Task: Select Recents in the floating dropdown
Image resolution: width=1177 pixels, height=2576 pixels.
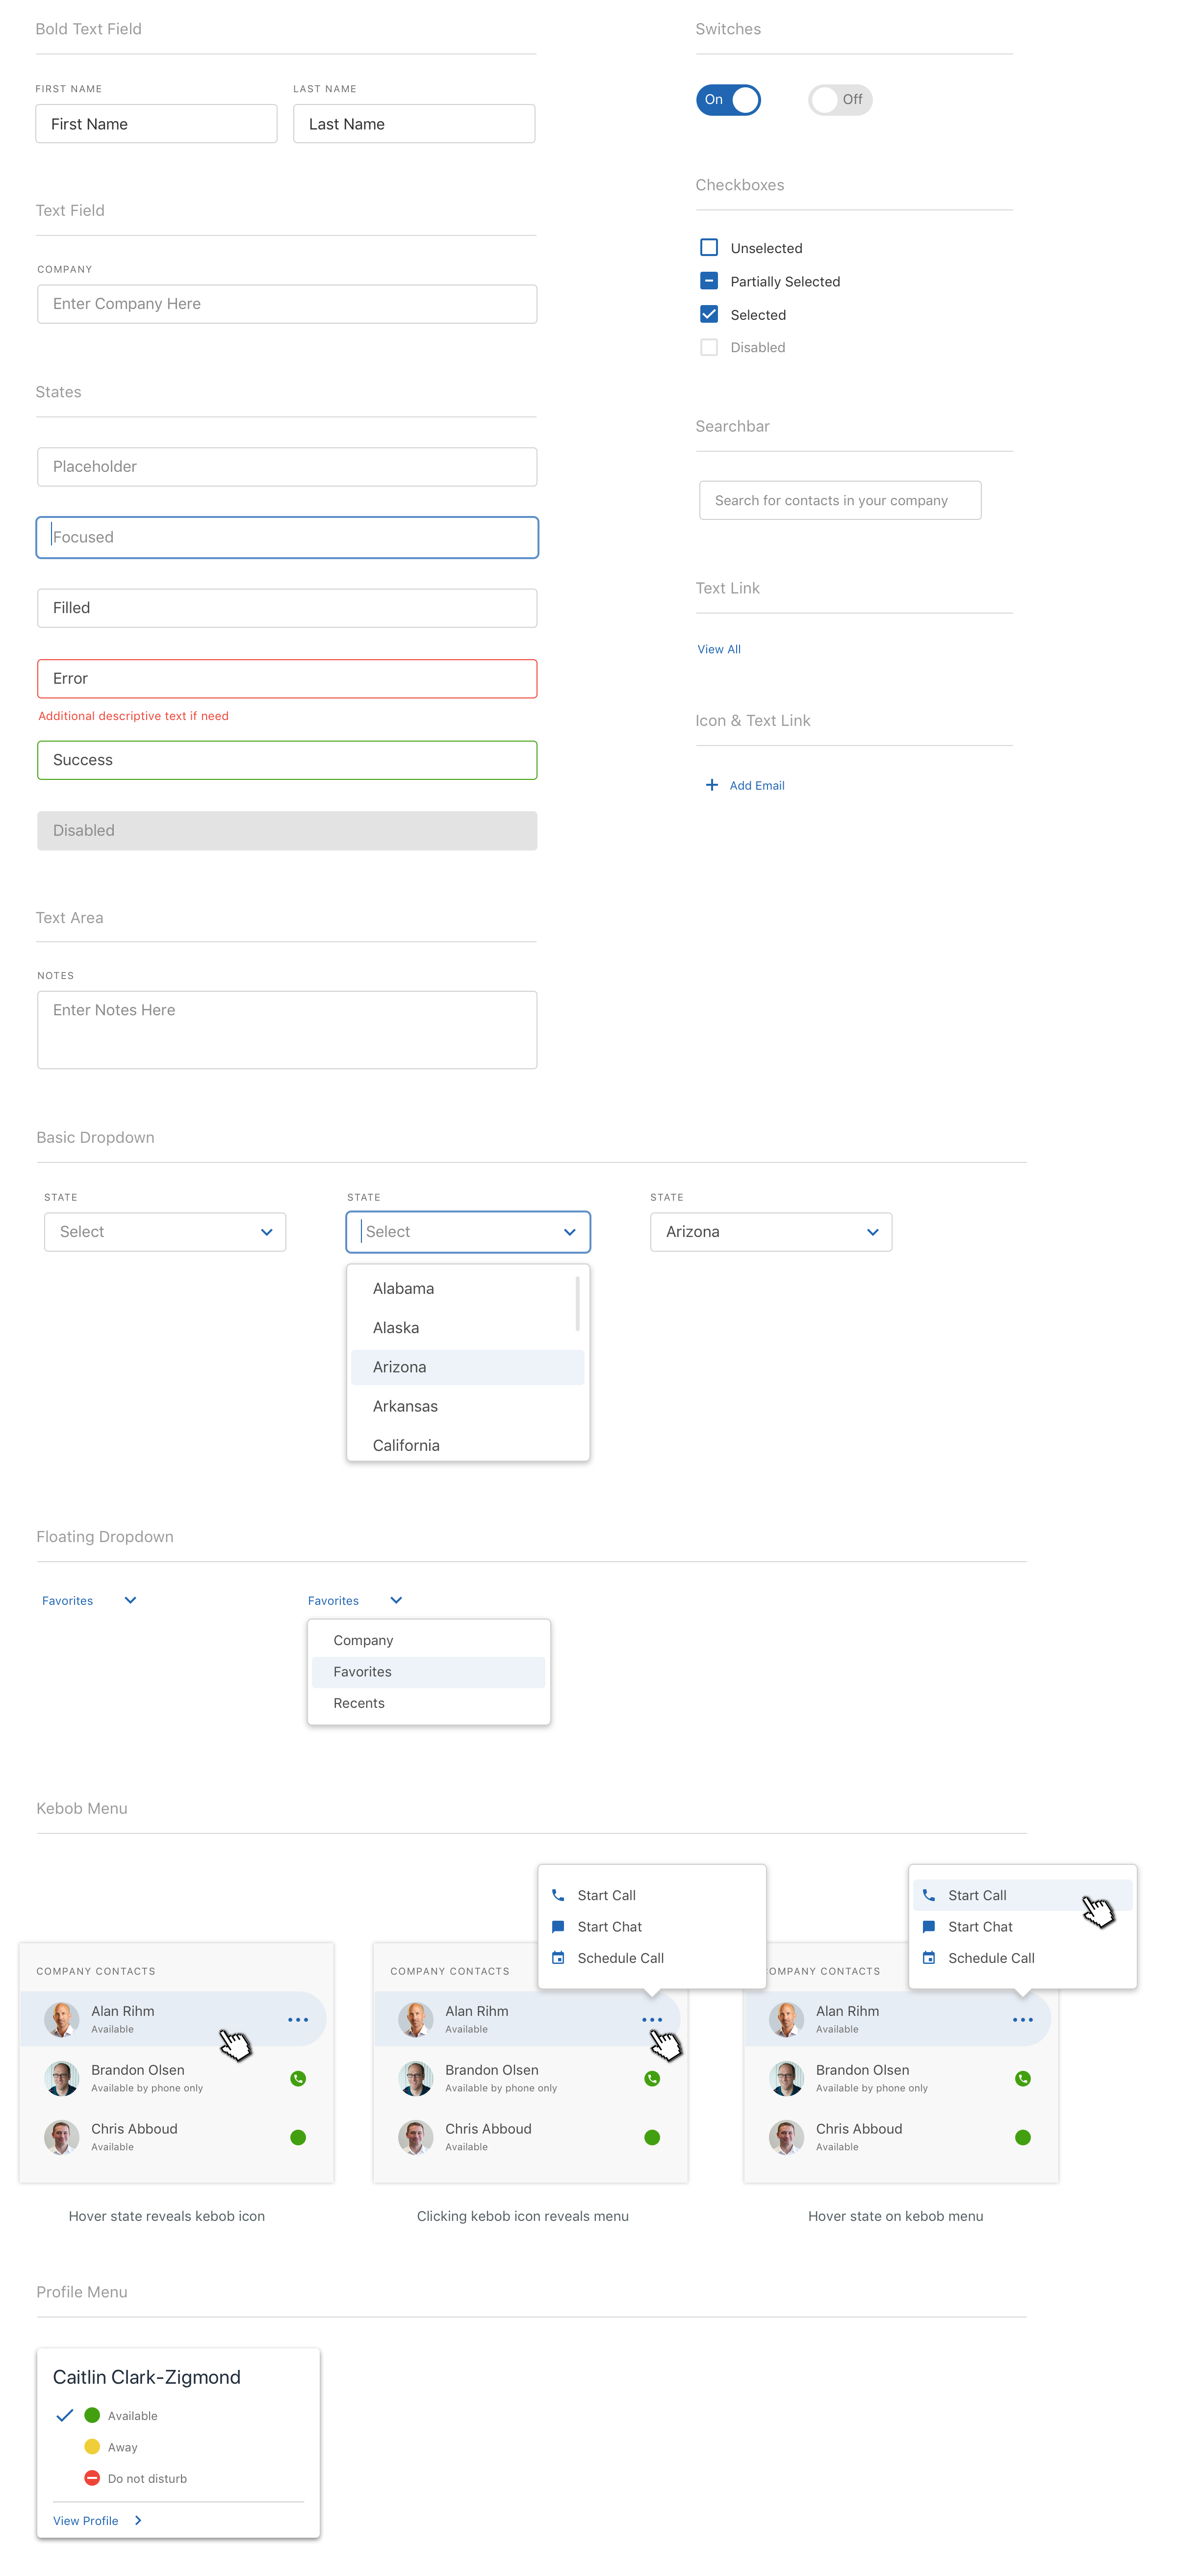Action: 428,1704
